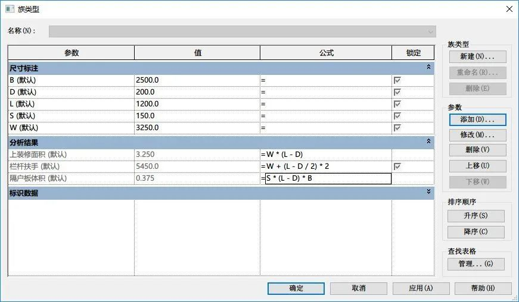Image resolution: width=519 pixels, height=302 pixels.
Task: Click formula field of parameter L
Action: pos(326,104)
